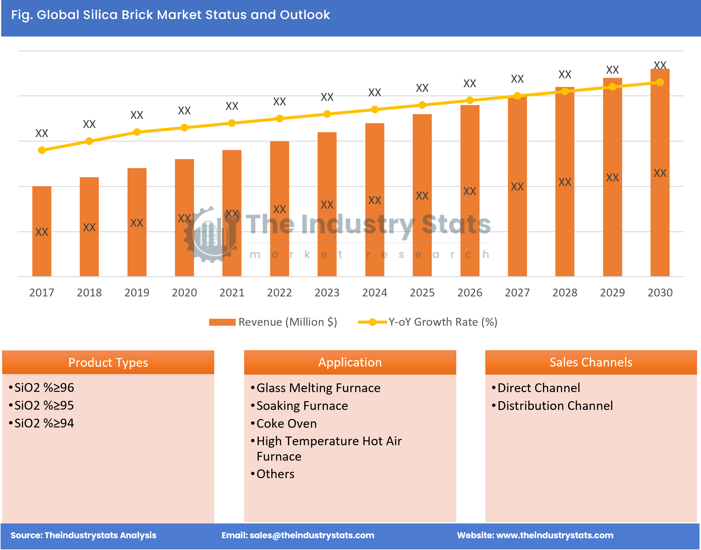Click the 2024 x-axis label
Screen dimensions: 701x550
tap(375, 293)
